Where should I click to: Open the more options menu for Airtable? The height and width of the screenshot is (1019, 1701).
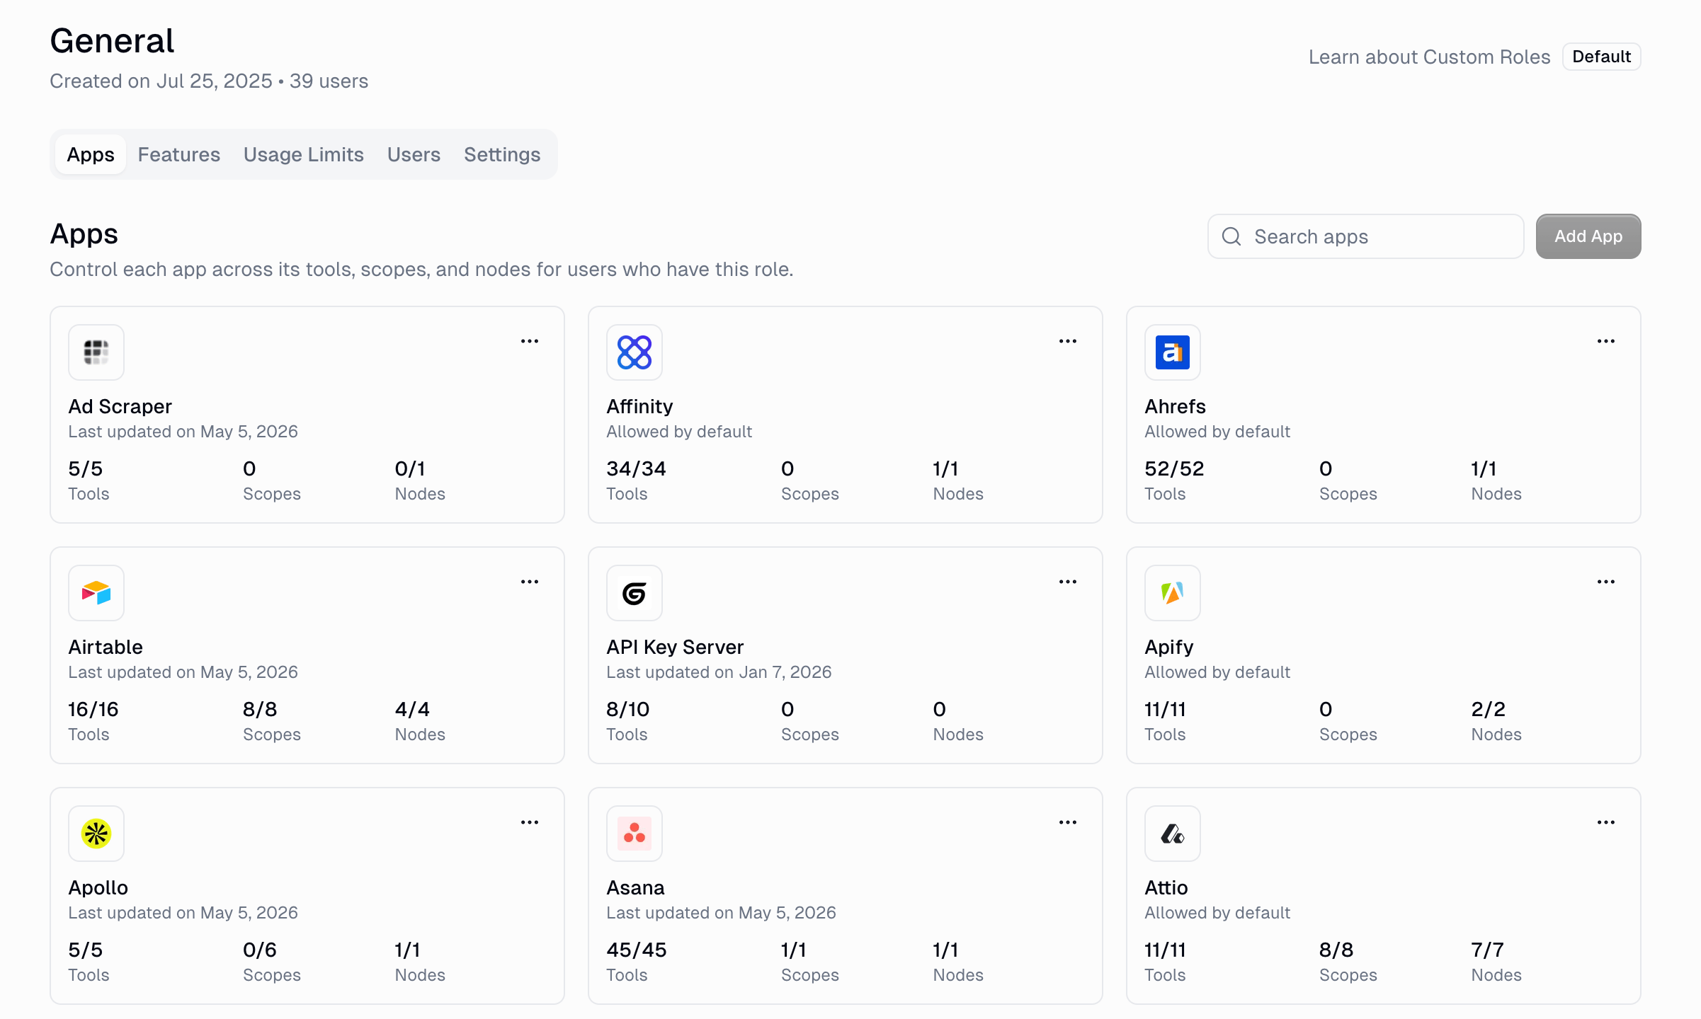coord(530,582)
